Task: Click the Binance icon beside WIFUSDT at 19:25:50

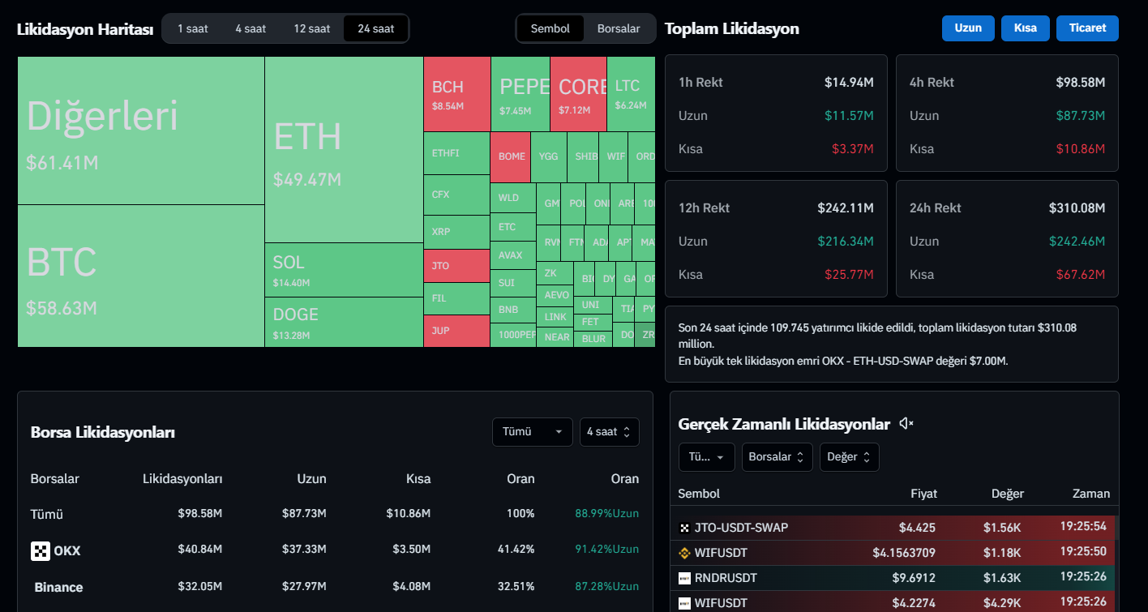Action: (x=684, y=553)
